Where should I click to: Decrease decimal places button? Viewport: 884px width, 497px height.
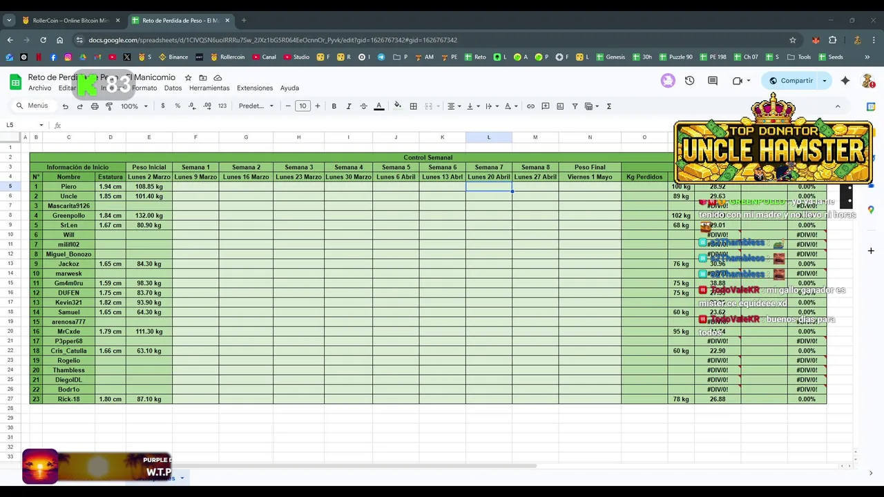192,106
